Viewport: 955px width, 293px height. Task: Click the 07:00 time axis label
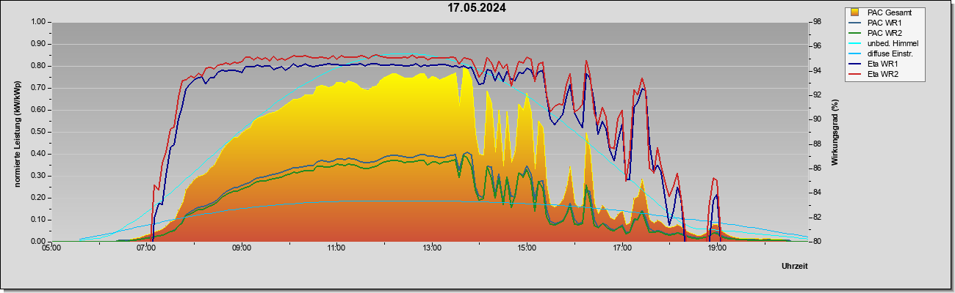click(x=146, y=250)
